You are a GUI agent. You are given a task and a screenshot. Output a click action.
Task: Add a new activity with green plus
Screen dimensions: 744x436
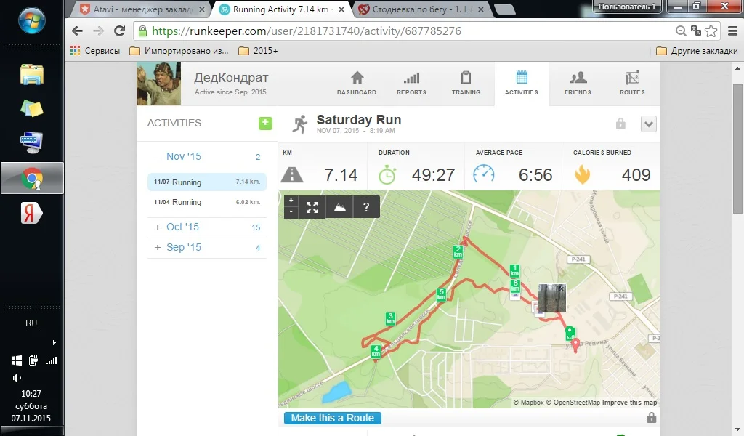pyautogui.click(x=265, y=124)
